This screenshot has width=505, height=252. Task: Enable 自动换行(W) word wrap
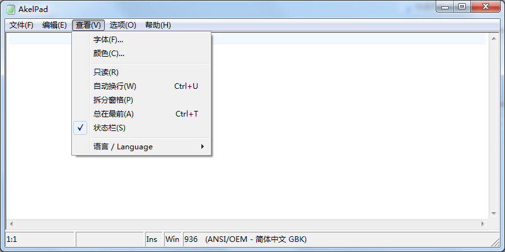[114, 86]
